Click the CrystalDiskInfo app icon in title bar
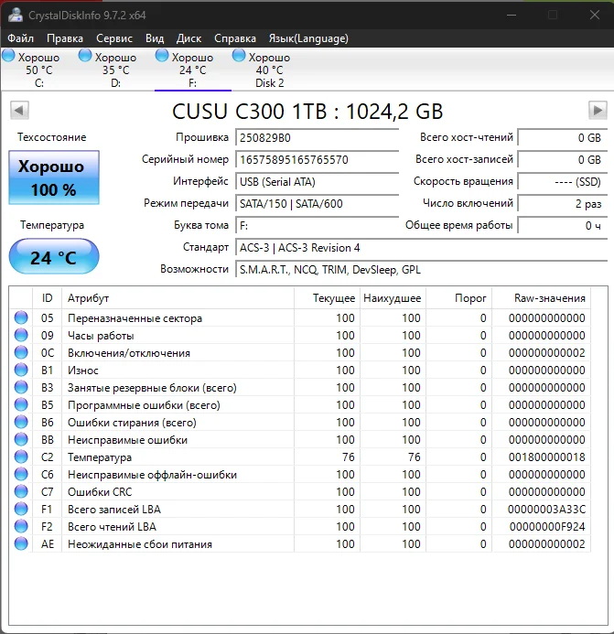 pyautogui.click(x=16, y=15)
